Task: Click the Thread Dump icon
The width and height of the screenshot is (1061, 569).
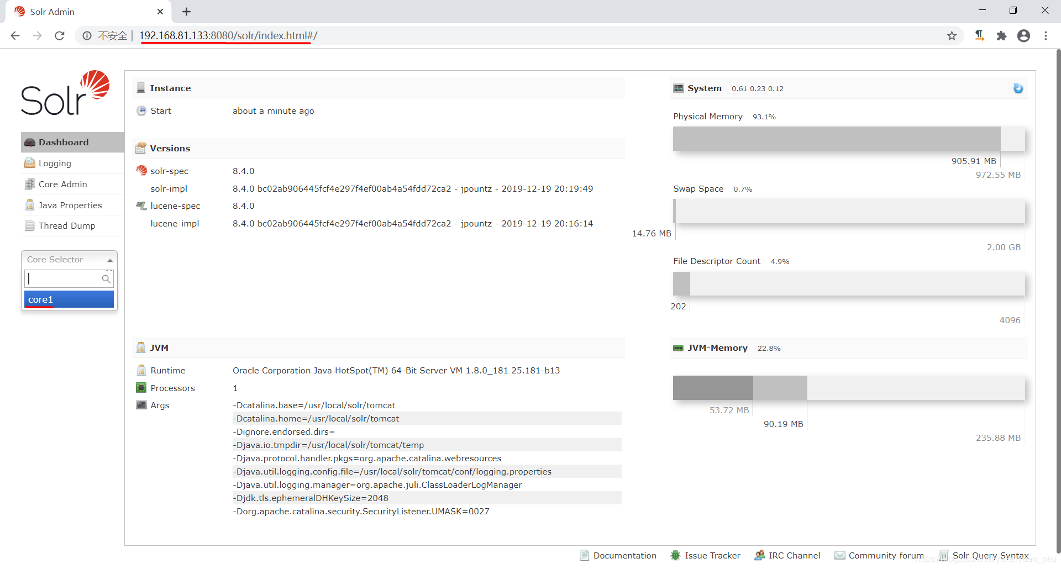Action: 30,226
